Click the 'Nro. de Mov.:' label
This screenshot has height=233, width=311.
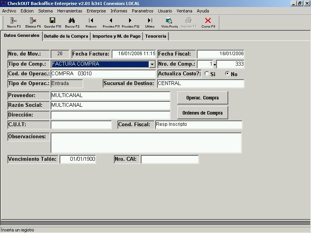(x=28, y=54)
